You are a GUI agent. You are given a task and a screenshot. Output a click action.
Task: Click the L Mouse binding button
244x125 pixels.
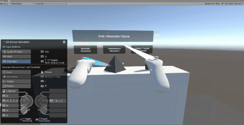pyautogui.click(x=10, y=91)
